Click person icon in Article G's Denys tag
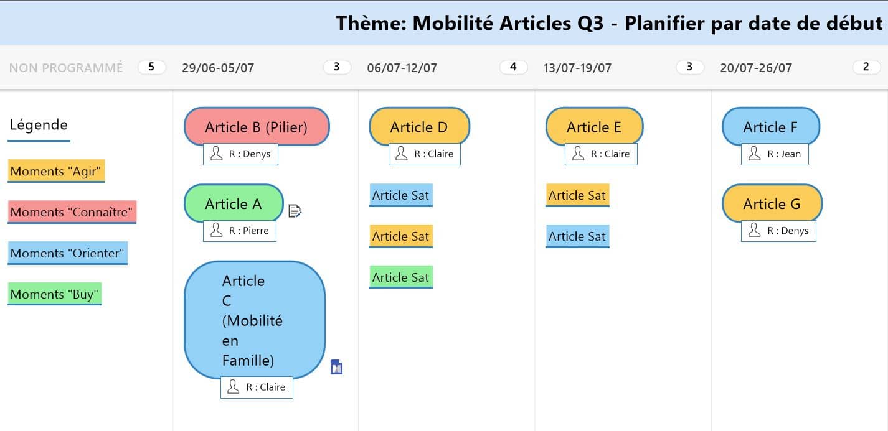 click(755, 231)
